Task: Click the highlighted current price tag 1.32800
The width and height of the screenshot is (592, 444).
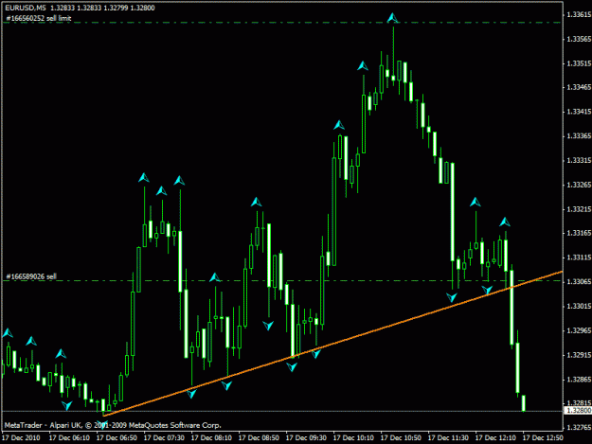Action: [x=578, y=411]
